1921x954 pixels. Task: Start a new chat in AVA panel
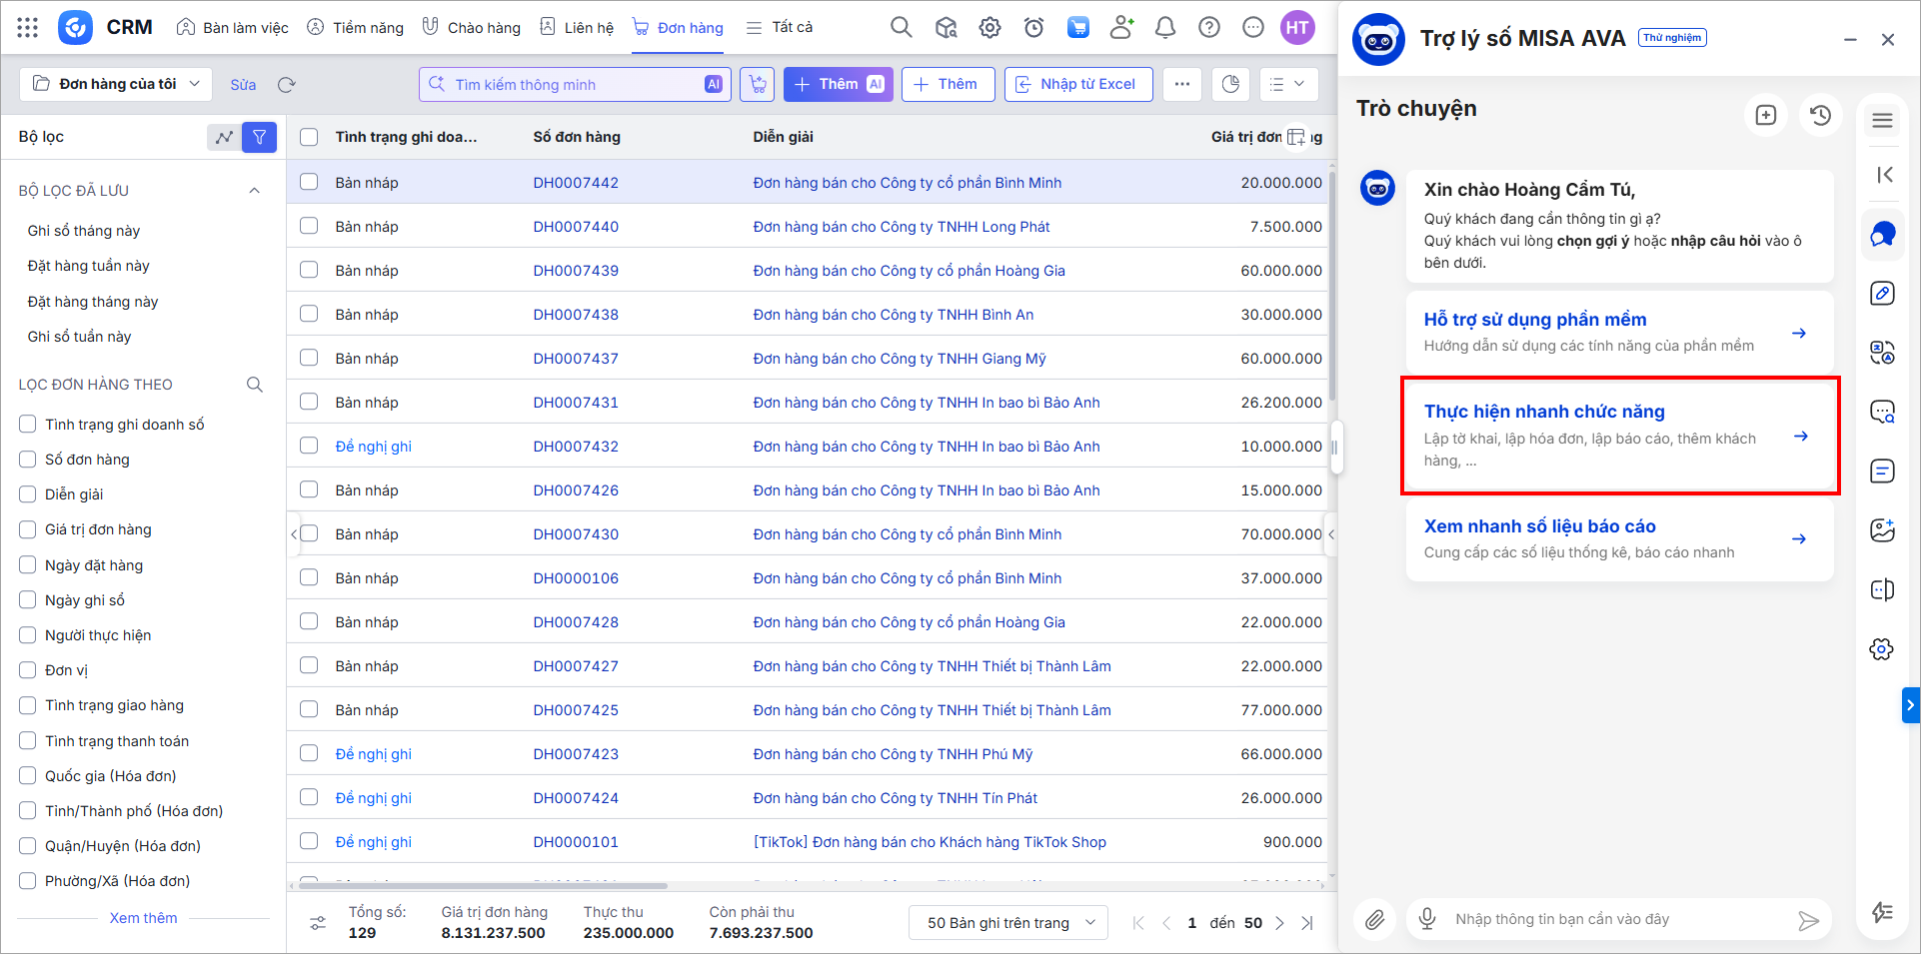pyautogui.click(x=1765, y=116)
